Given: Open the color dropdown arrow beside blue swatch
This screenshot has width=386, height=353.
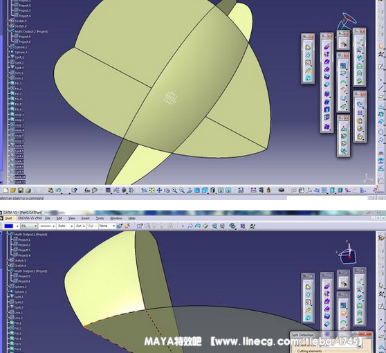Looking at the screenshot, I should pyautogui.click(x=17, y=226).
